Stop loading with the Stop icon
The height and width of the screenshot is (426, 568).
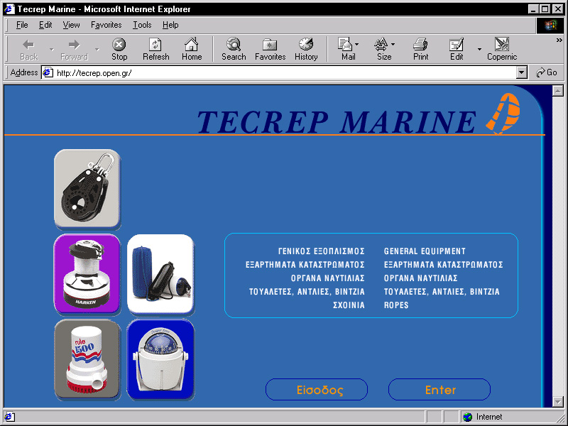coord(119,50)
